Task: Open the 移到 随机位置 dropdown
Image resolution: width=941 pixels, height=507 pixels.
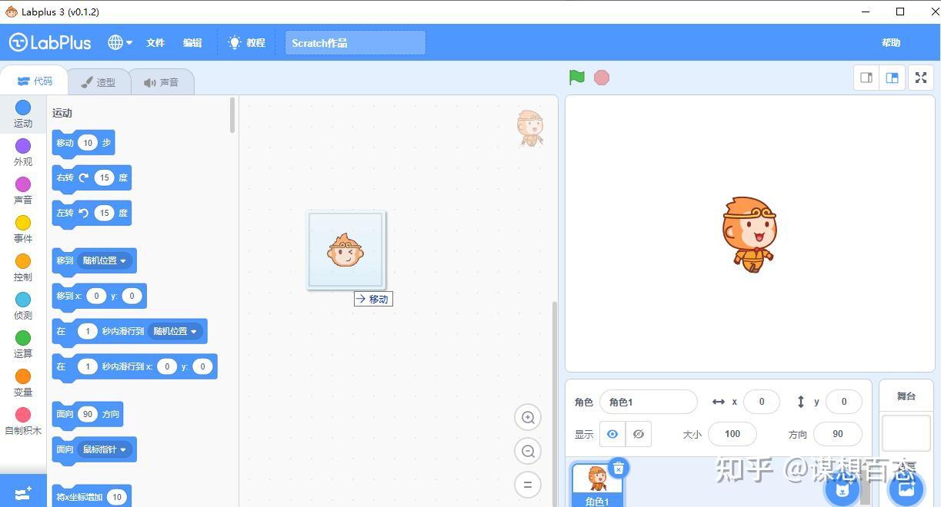Action: pyautogui.click(x=104, y=260)
